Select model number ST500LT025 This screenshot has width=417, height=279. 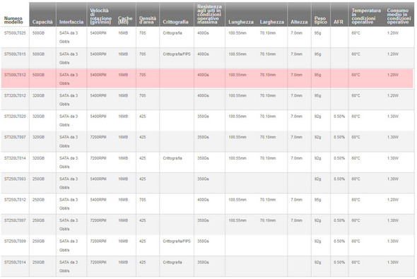(x=15, y=33)
